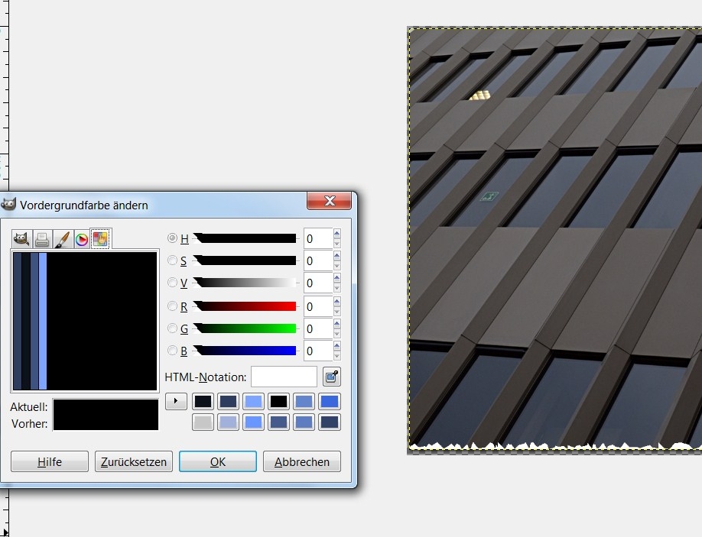702x537 pixels.
Task: Select the Palette selector tab
Action: pyautogui.click(x=100, y=238)
